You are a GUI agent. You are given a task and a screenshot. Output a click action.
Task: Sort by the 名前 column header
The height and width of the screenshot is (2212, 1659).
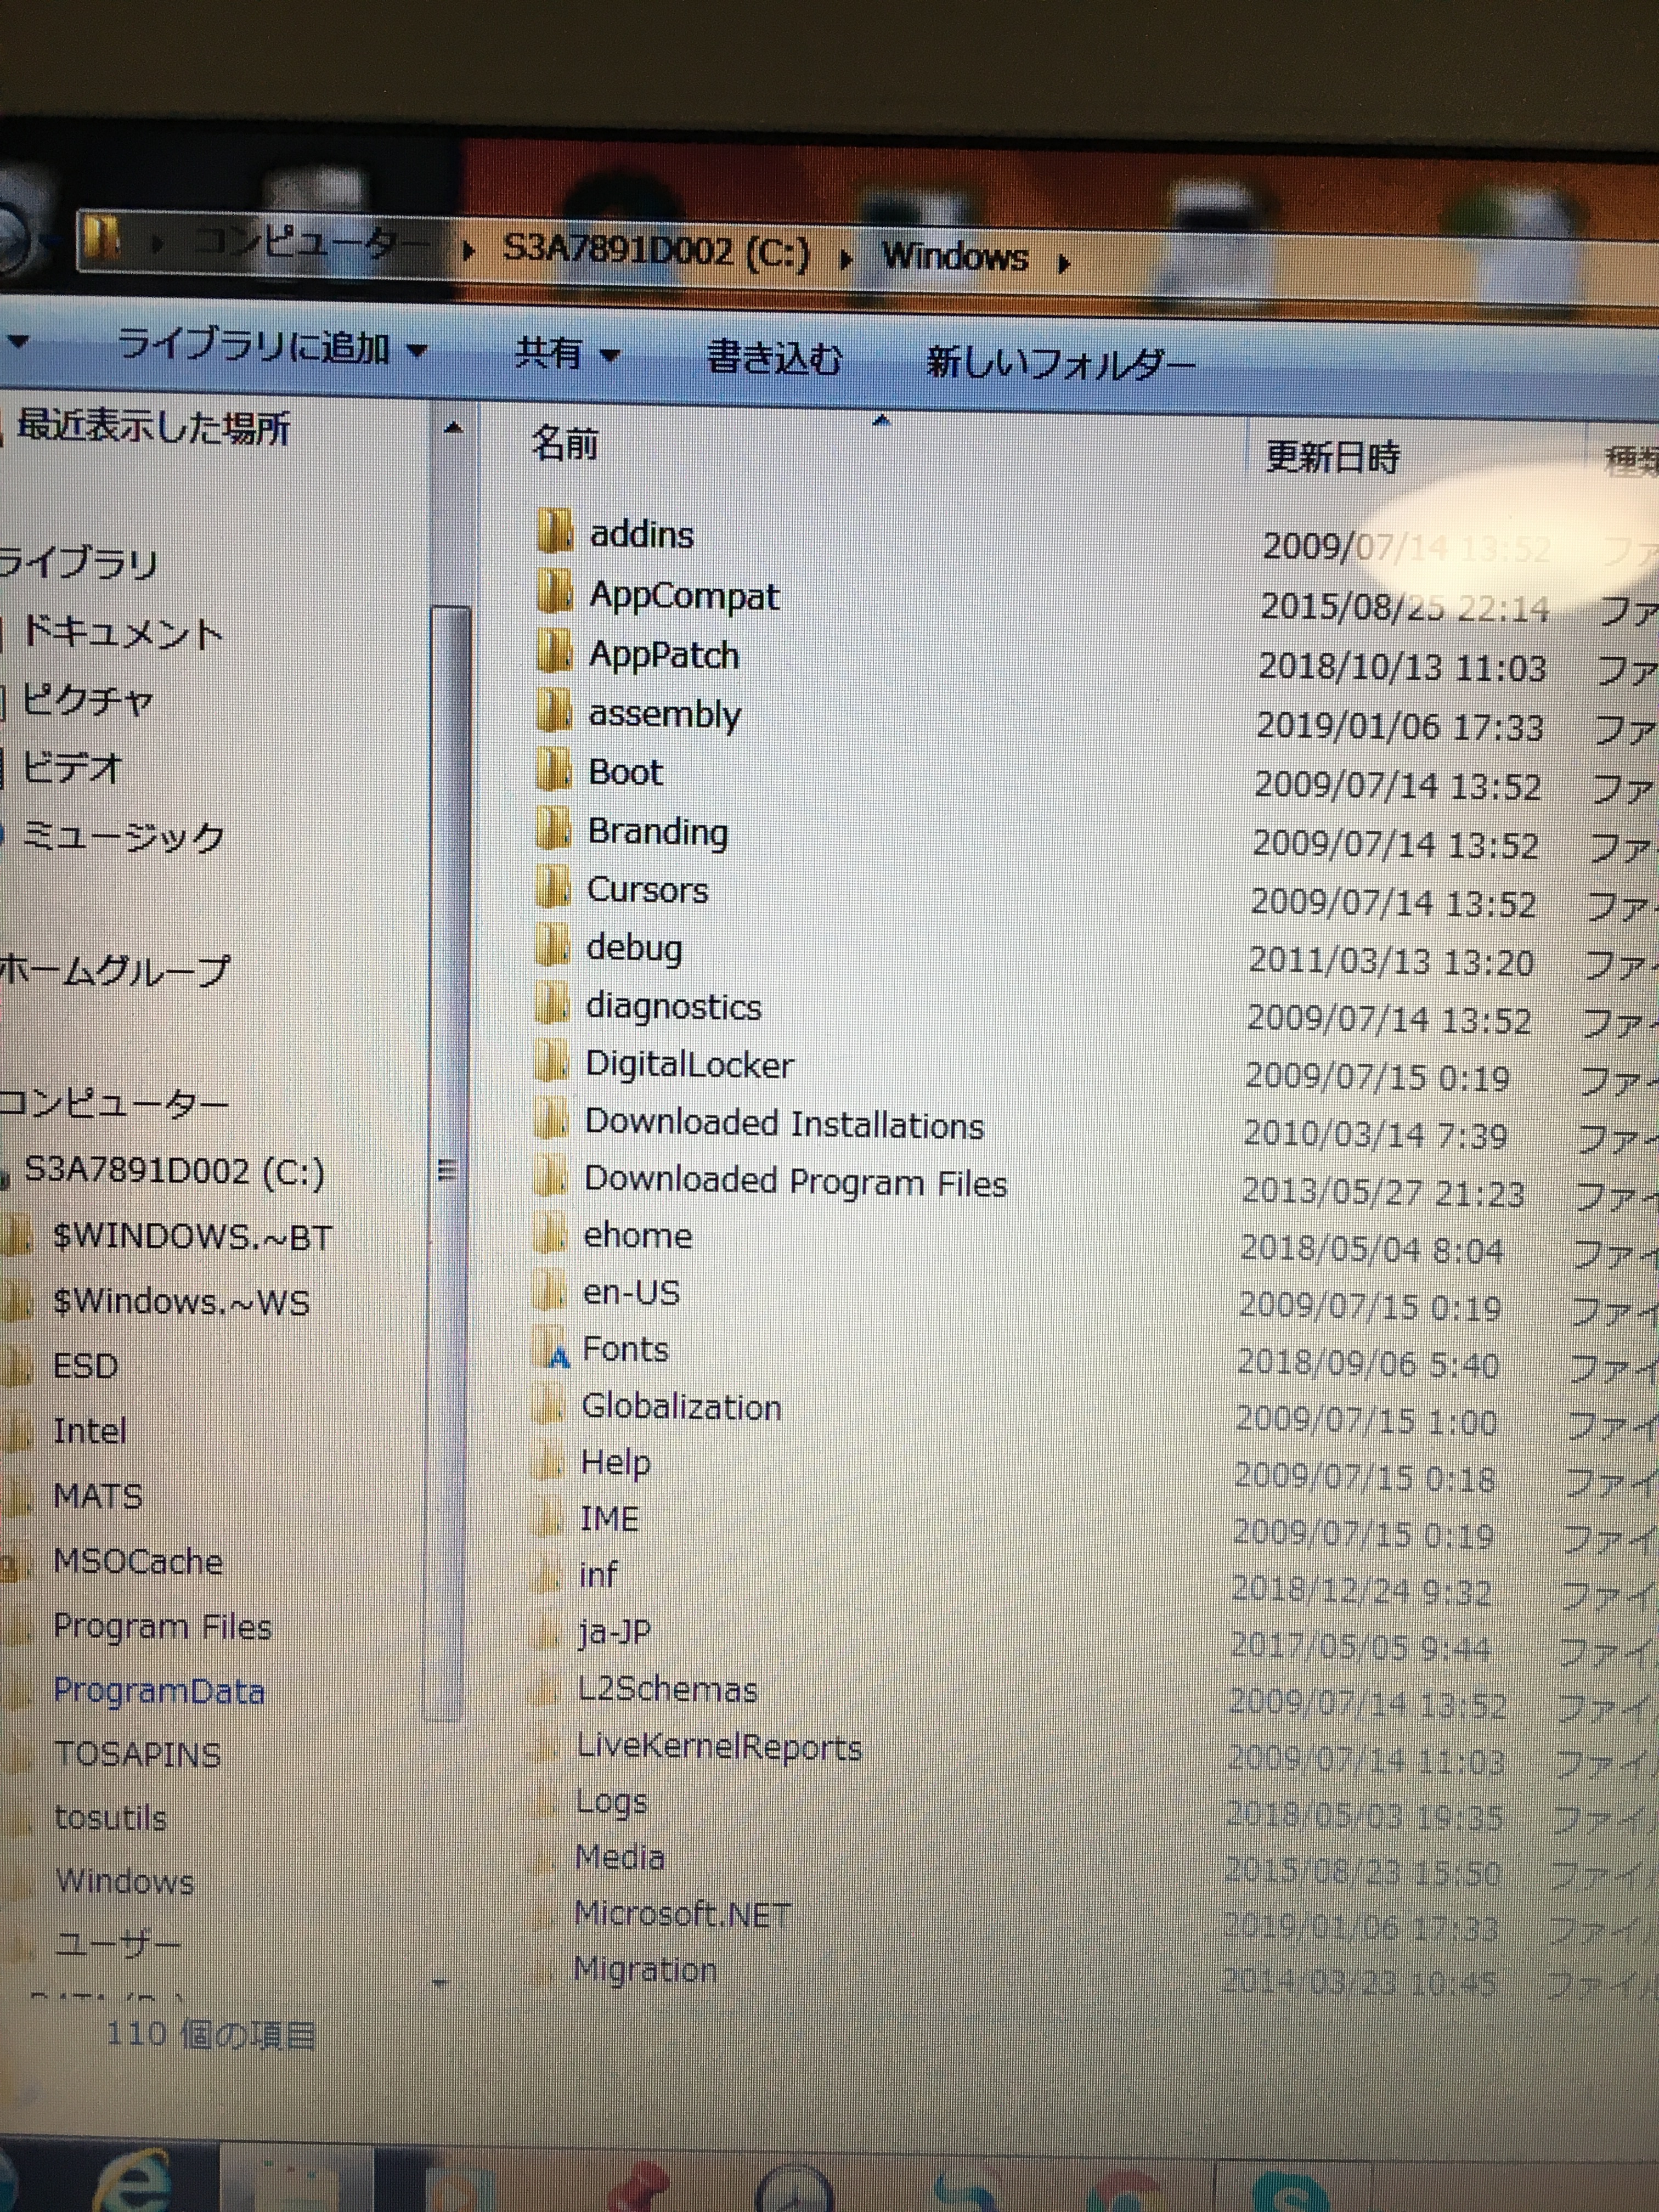[x=565, y=442]
